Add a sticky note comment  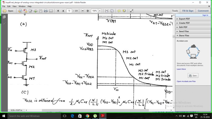coord(119,11)
